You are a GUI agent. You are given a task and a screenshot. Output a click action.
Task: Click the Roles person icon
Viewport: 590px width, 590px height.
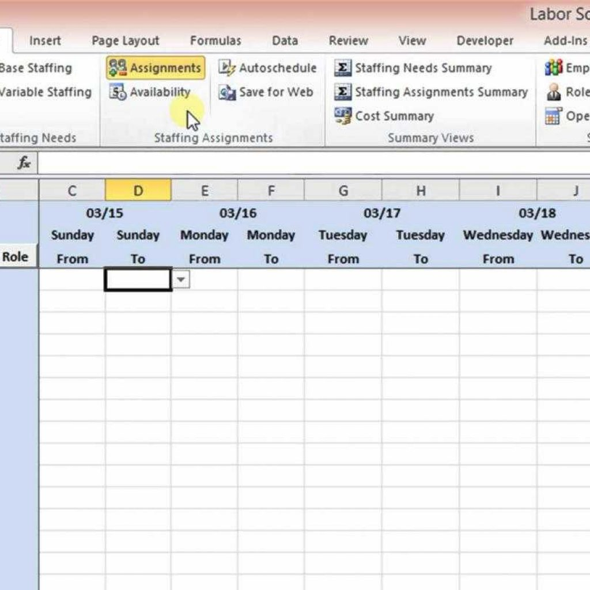tap(554, 92)
